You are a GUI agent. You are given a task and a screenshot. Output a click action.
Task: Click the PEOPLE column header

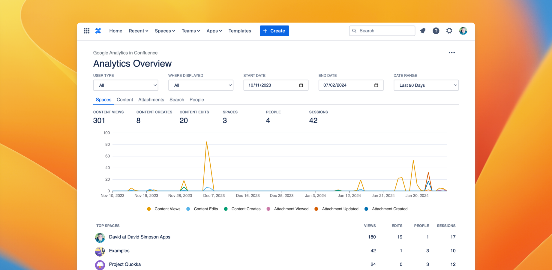click(x=421, y=226)
